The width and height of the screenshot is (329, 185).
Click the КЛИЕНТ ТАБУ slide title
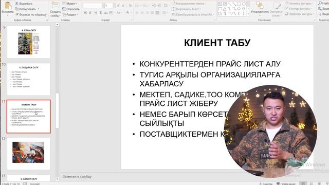click(x=217, y=43)
